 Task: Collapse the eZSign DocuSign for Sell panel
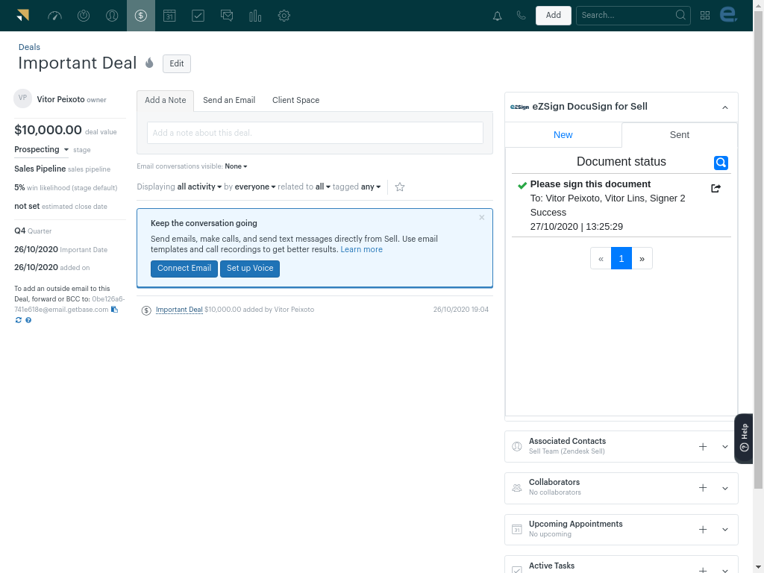[725, 107]
